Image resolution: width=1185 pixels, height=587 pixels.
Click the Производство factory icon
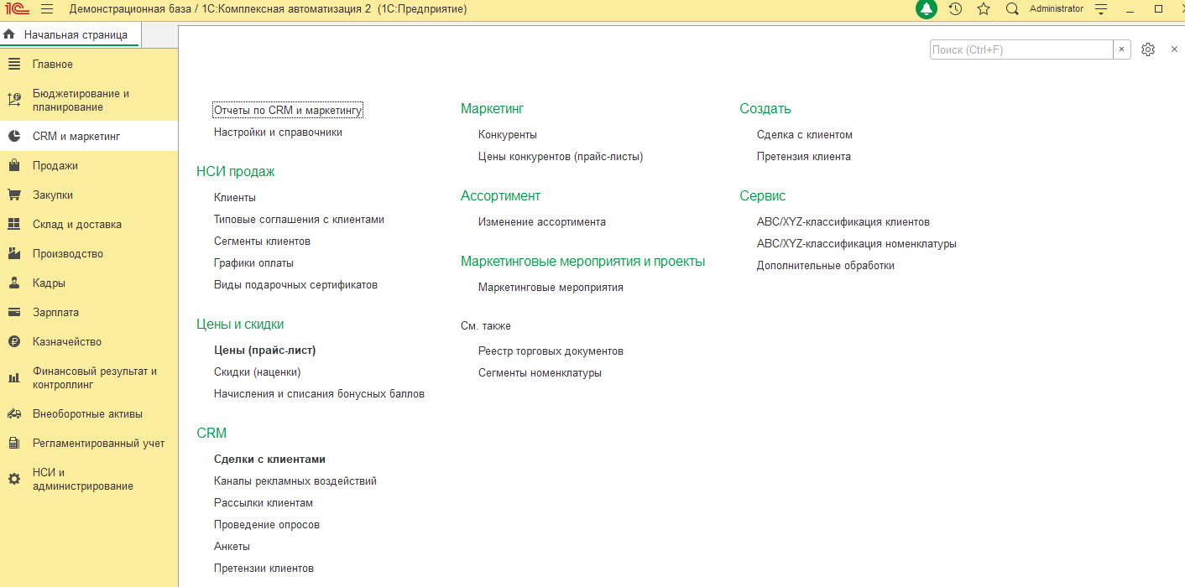tap(14, 253)
